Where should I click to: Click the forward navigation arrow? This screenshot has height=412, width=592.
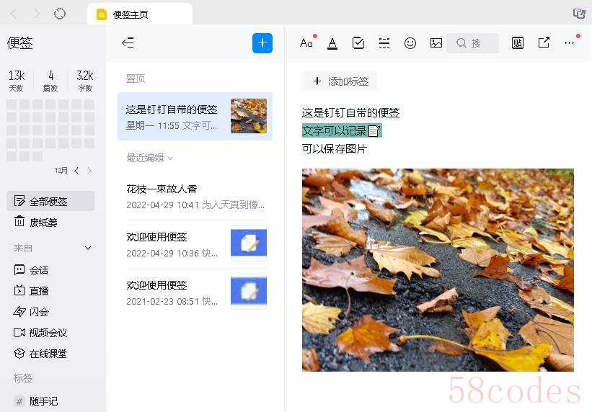click(x=37, y=14)
